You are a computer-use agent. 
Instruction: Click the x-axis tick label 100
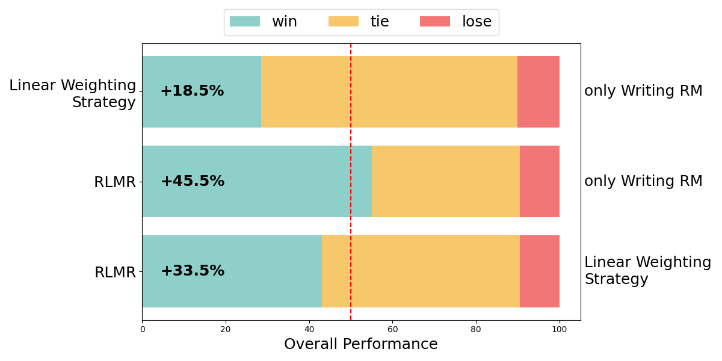point(560,329)
